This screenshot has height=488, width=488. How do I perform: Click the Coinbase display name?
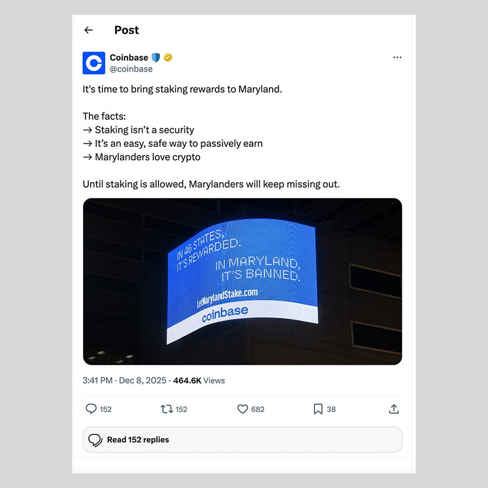[129, 57]
